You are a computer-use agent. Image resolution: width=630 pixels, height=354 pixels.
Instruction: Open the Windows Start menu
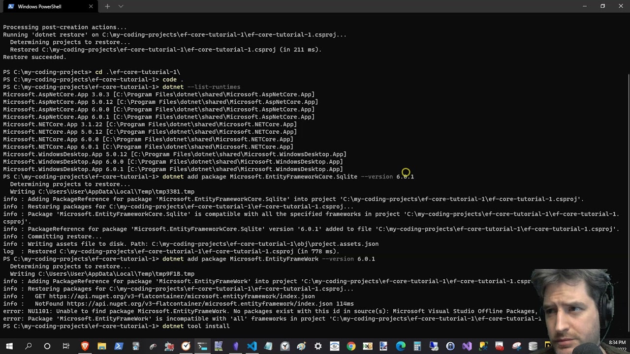click(x=9, y=346)
